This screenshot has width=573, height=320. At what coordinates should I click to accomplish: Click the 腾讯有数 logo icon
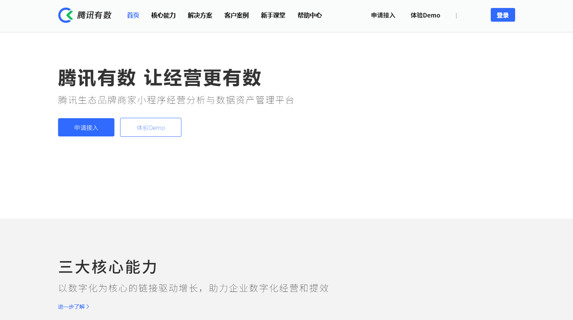pyautogui.click(x=66, y=15)
